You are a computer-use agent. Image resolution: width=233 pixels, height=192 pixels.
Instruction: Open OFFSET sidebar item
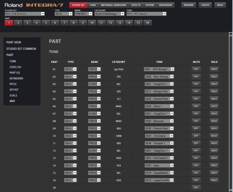14,89
